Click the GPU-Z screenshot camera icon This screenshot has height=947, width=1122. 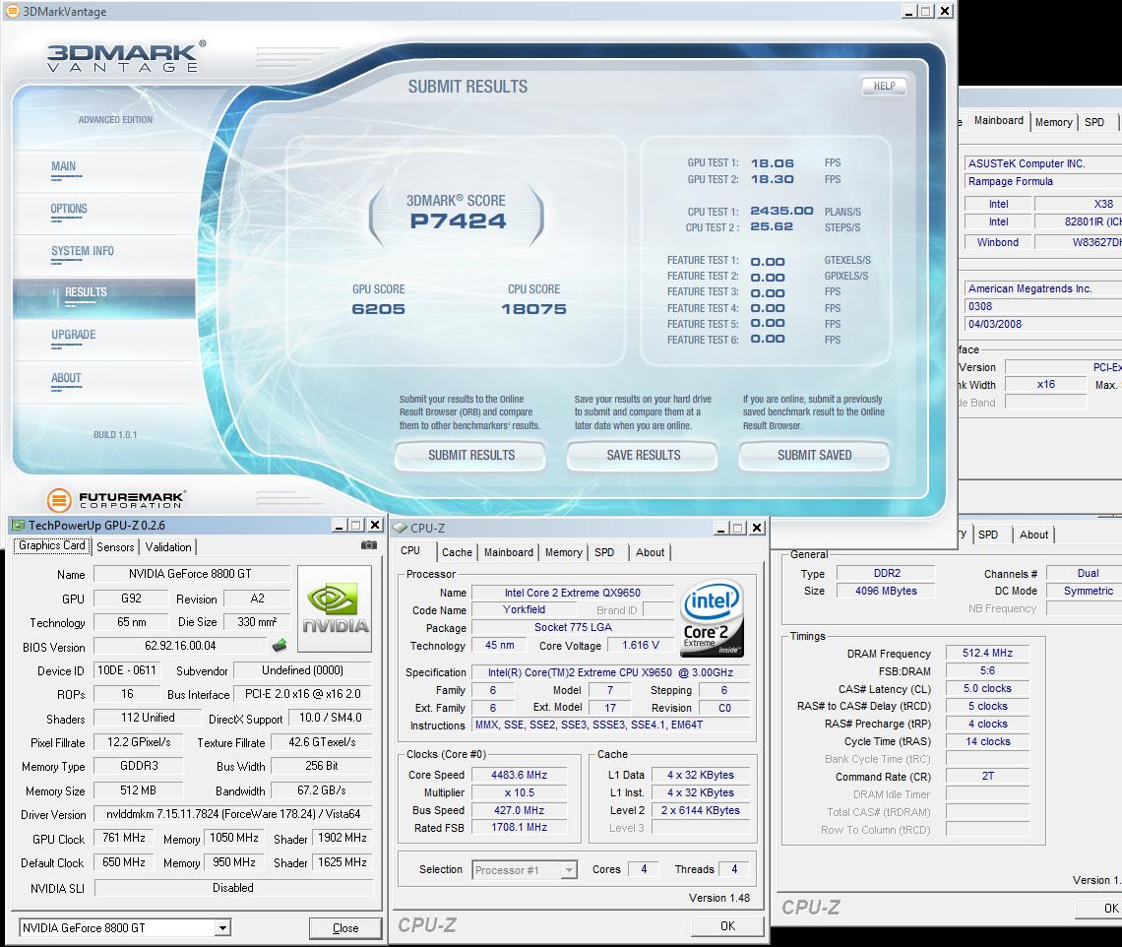[x=368, y=545]
